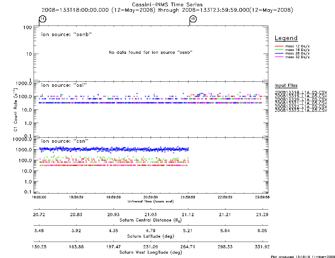Screen dimensions: 335x258
Task: Click the 22:59:59 time tick label
Action: (x=225, y=197)
